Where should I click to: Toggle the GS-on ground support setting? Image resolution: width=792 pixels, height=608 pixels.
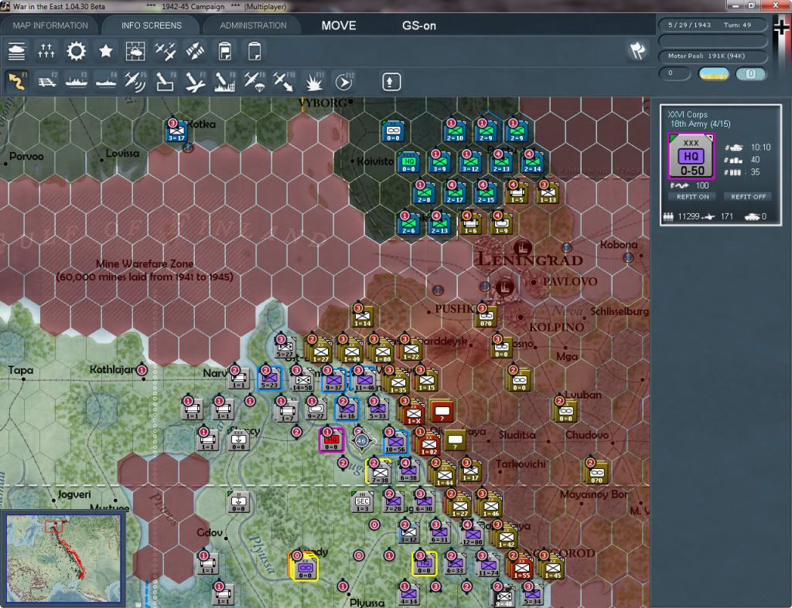(x=418, y=25)
